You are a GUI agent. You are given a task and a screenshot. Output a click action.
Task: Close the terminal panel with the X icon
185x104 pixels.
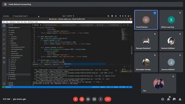coord(130,66)
